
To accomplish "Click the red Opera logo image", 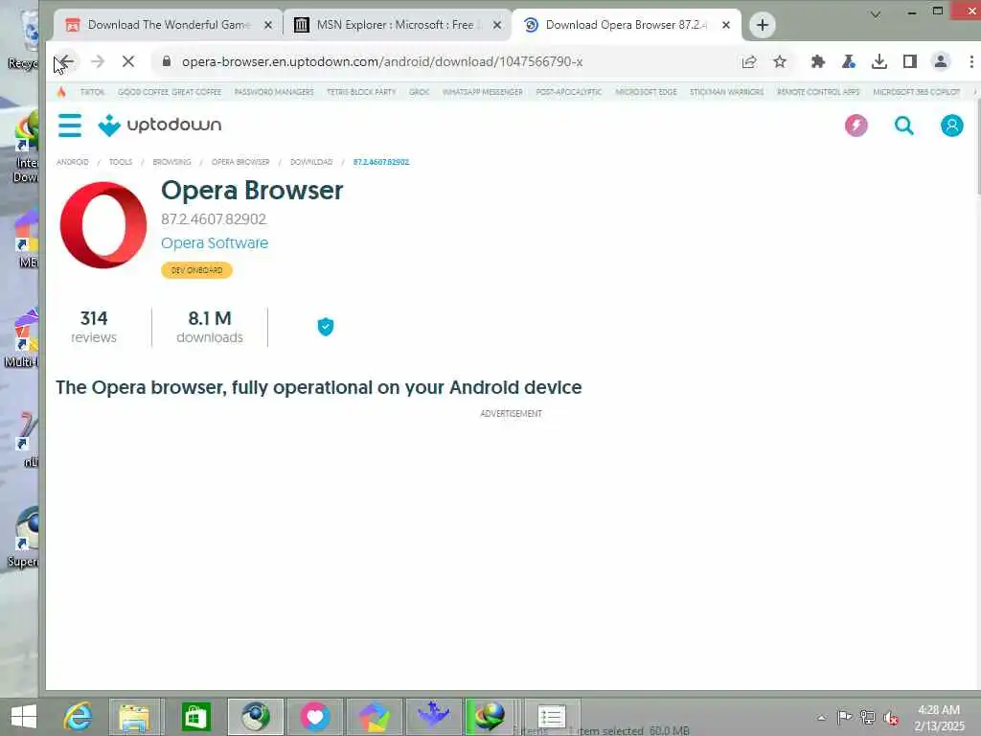I will [x=103, y=224].
